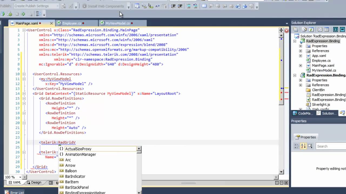Screen dimensions: 346x194
Task: Expand the first Properties folder node
Action: coord(301,46)
